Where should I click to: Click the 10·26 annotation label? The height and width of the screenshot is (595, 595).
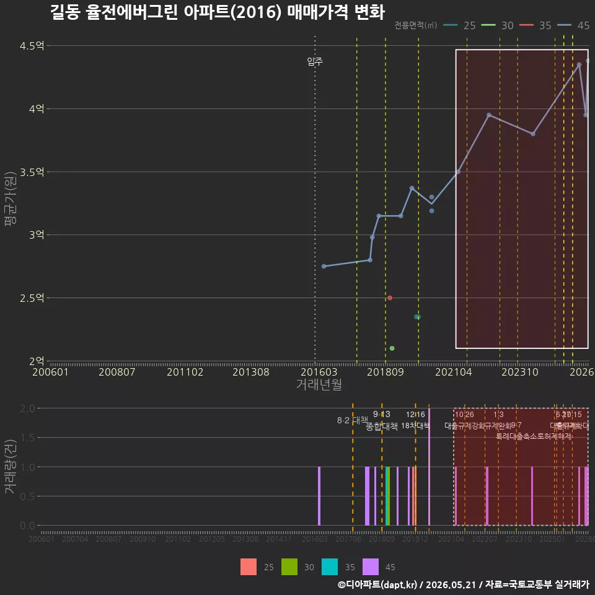click(464, 415)
